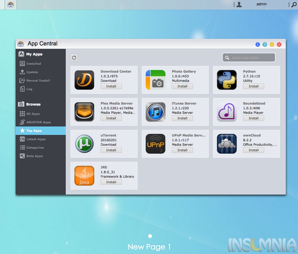Click the Download Center app title

click(x=116, y=72)
